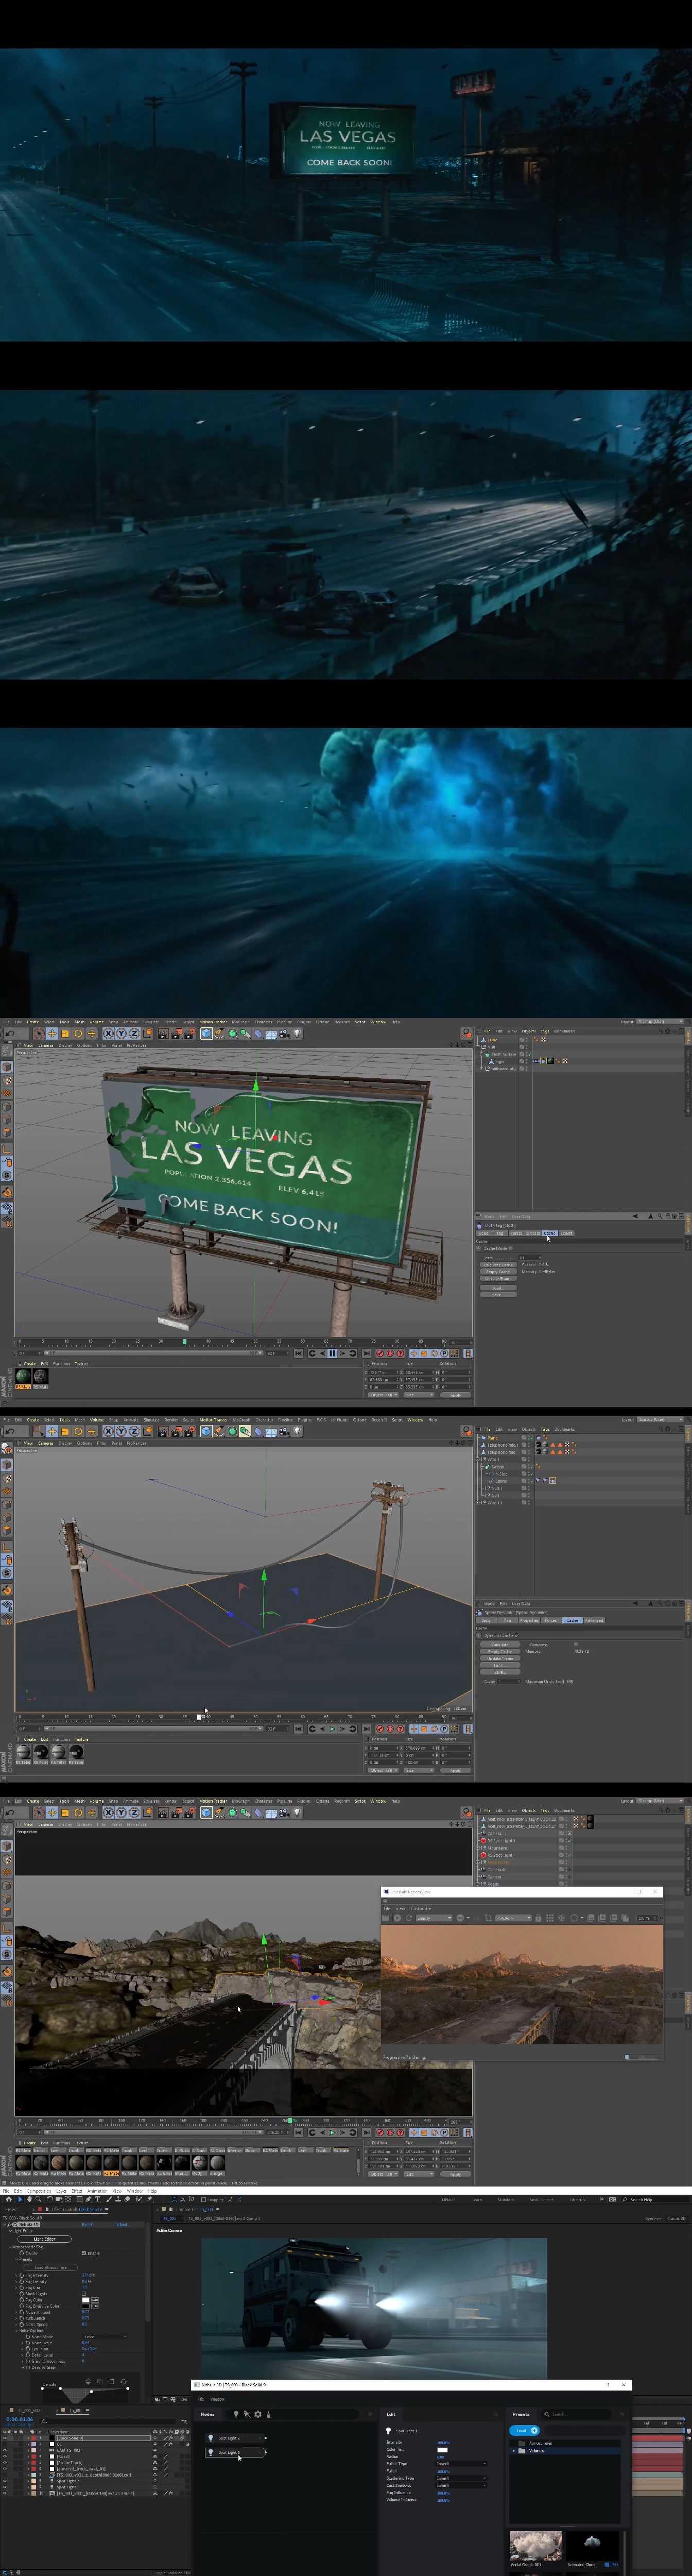This screenshot has width=692, height=2576.
Task: Click Render View icon in power-pole Cinema 4D window
Action: tap(163, 1431)
